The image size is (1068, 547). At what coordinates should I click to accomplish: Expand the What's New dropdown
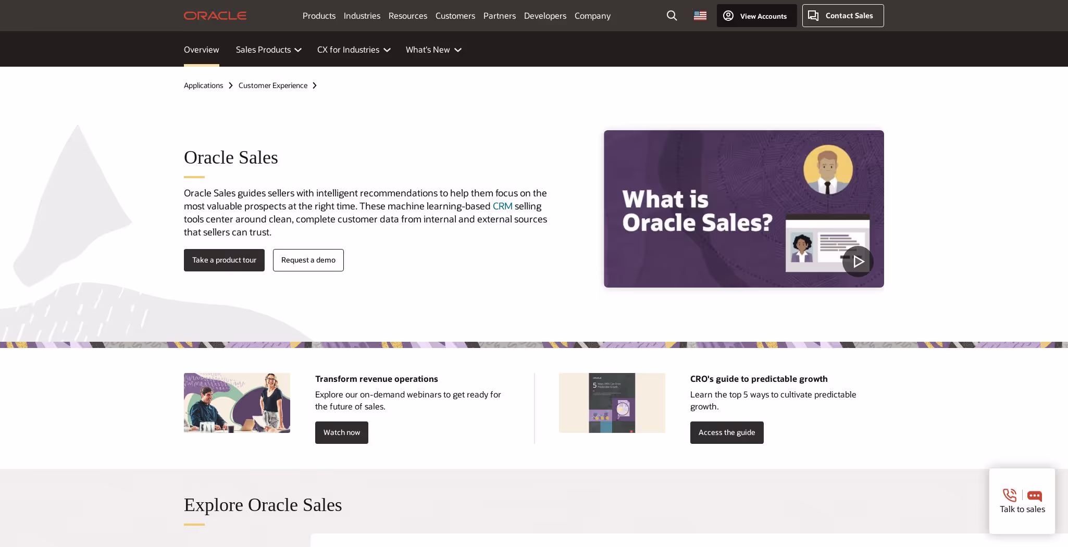(433, 49)
